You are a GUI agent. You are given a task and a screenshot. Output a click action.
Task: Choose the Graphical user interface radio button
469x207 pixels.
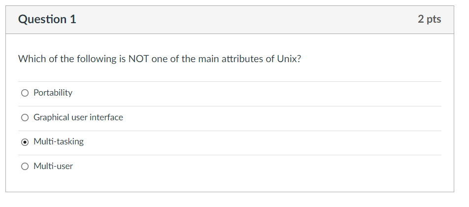click(25, 118)
